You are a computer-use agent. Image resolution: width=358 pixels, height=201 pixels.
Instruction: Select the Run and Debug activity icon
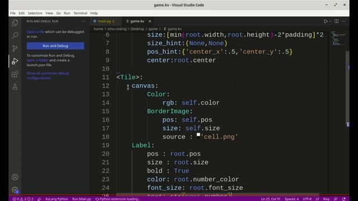click(15, 61)
